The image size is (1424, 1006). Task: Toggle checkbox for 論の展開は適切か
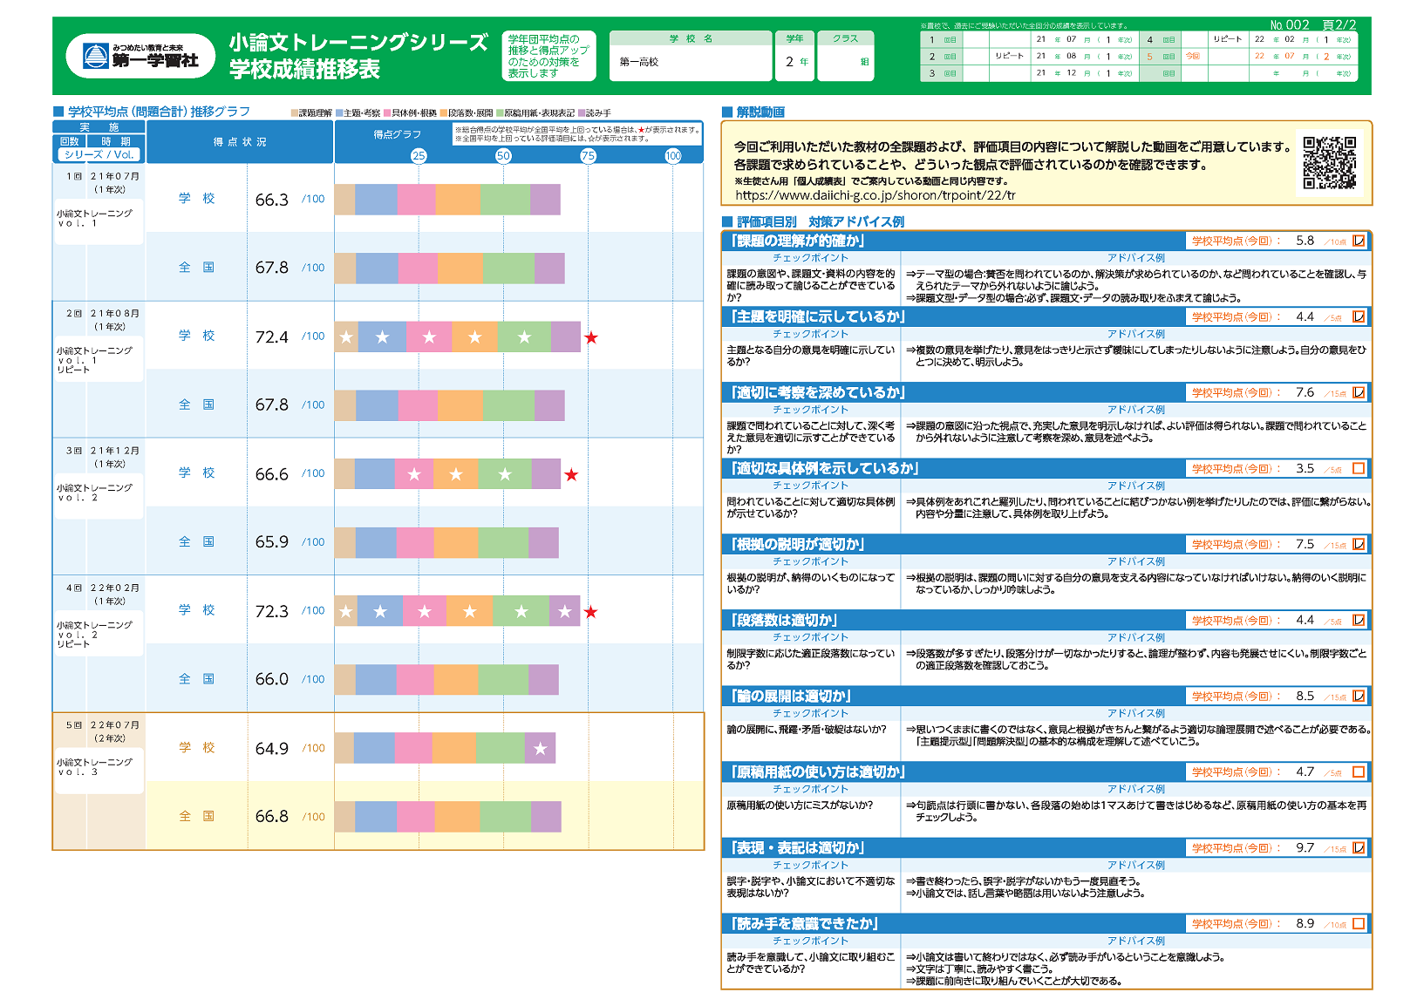1359,696
